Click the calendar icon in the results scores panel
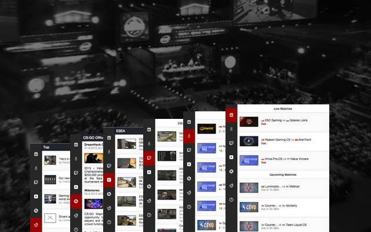 [189, 122]
